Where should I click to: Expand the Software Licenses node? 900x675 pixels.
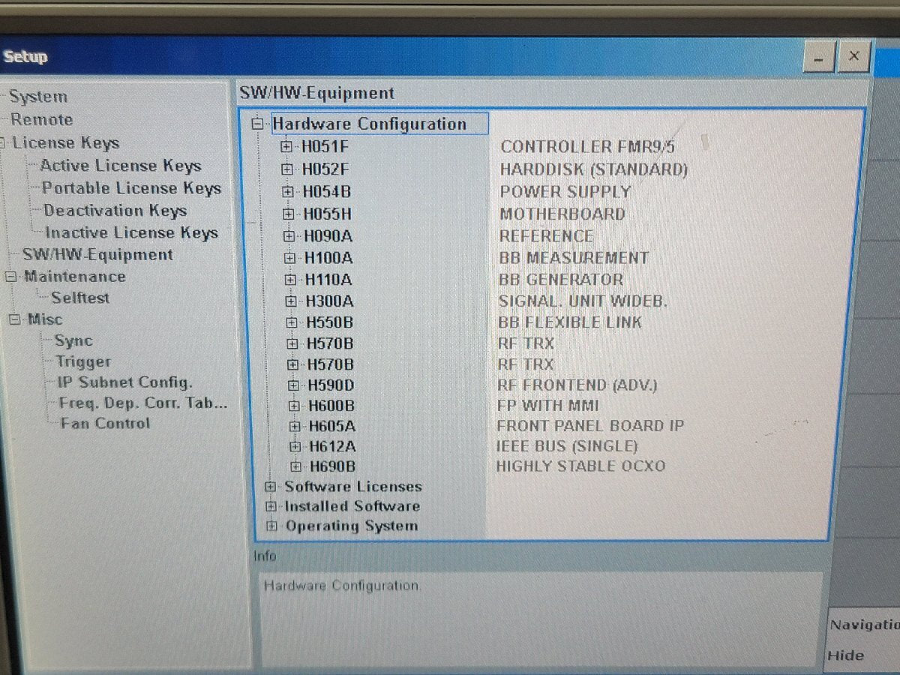point(270,487)
